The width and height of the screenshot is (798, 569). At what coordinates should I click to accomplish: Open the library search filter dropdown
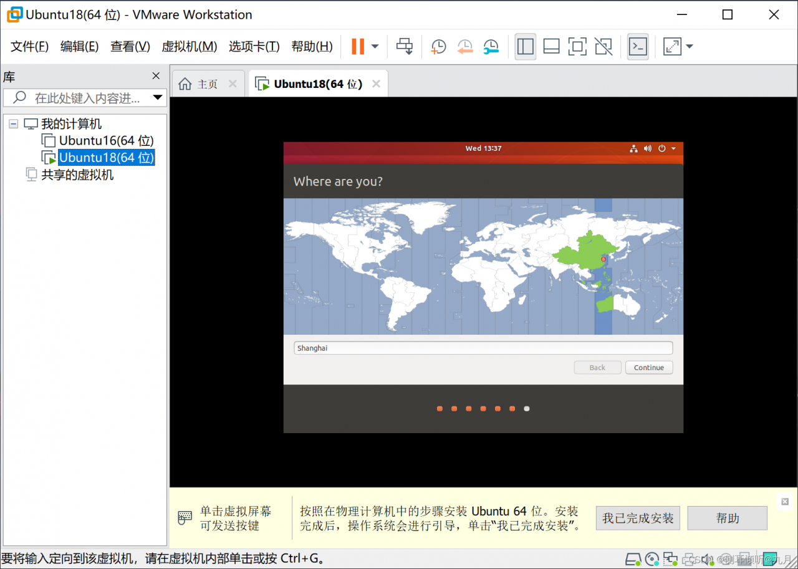158,98
